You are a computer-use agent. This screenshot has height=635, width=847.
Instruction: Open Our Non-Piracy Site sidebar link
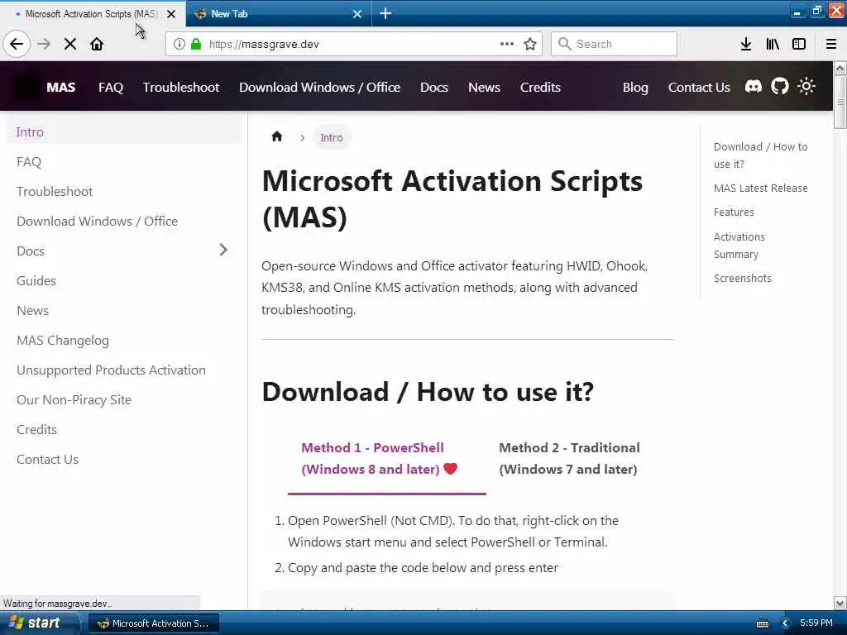pos(124,399)
